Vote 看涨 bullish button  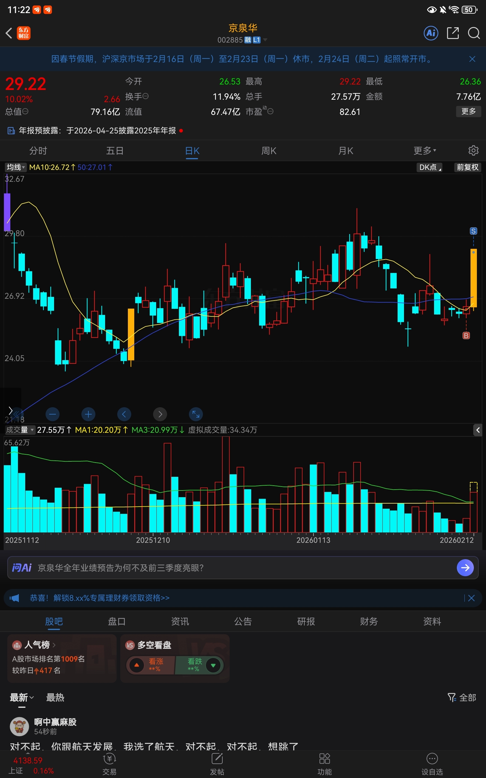point(151,665)
